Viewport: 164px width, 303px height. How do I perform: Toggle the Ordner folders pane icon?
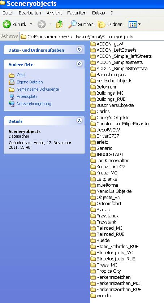click(102, 25)
